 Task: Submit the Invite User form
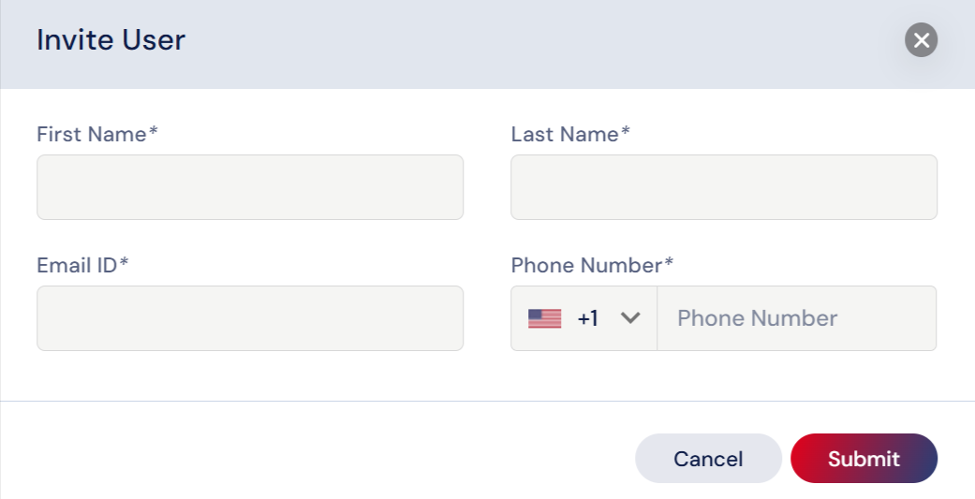click(x=864, y=459)
